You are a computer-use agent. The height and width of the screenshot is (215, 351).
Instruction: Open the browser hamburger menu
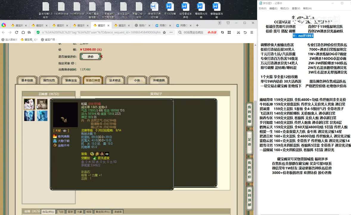pyautogui.click(x=251, y=33)
